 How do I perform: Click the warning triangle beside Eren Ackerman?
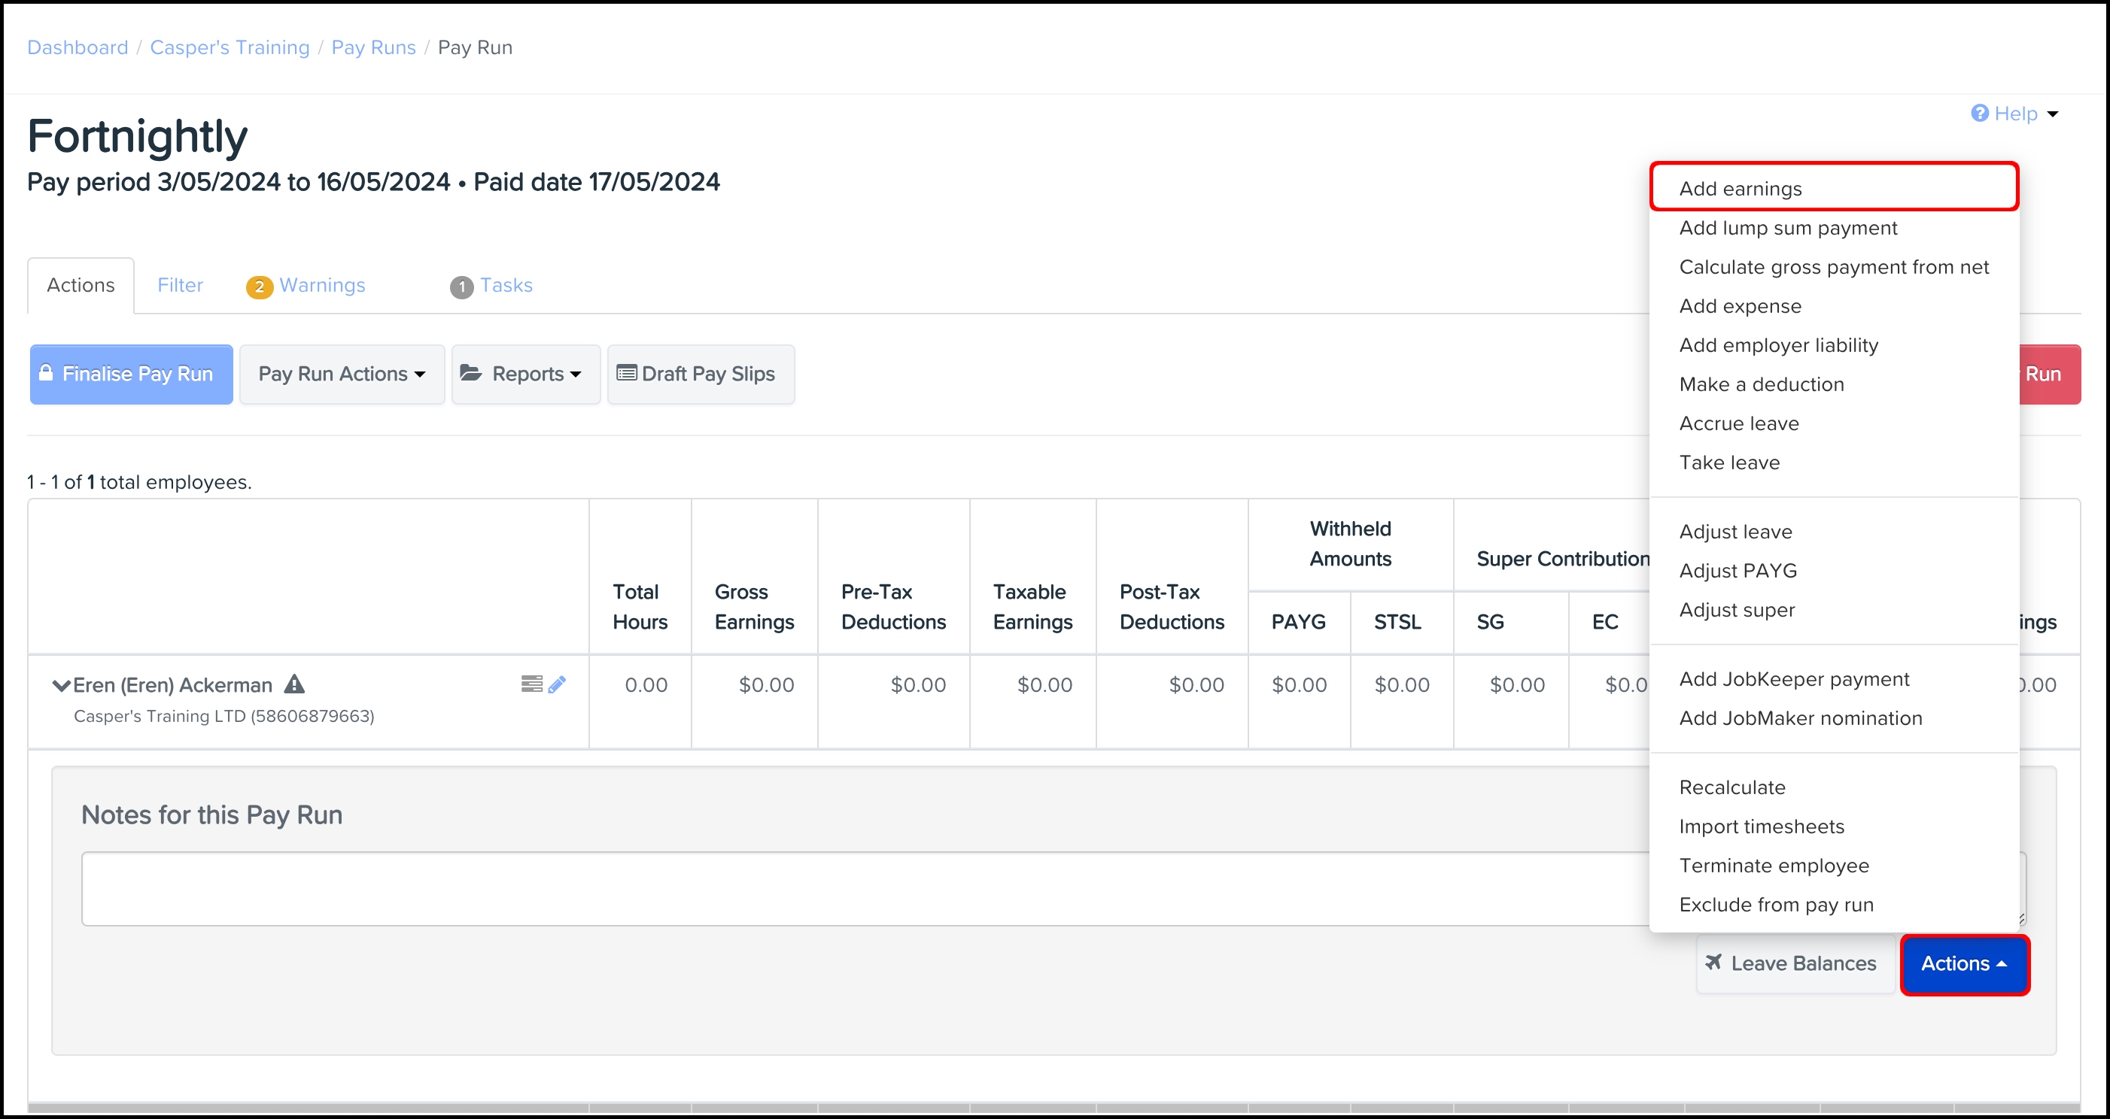(294, 684)
